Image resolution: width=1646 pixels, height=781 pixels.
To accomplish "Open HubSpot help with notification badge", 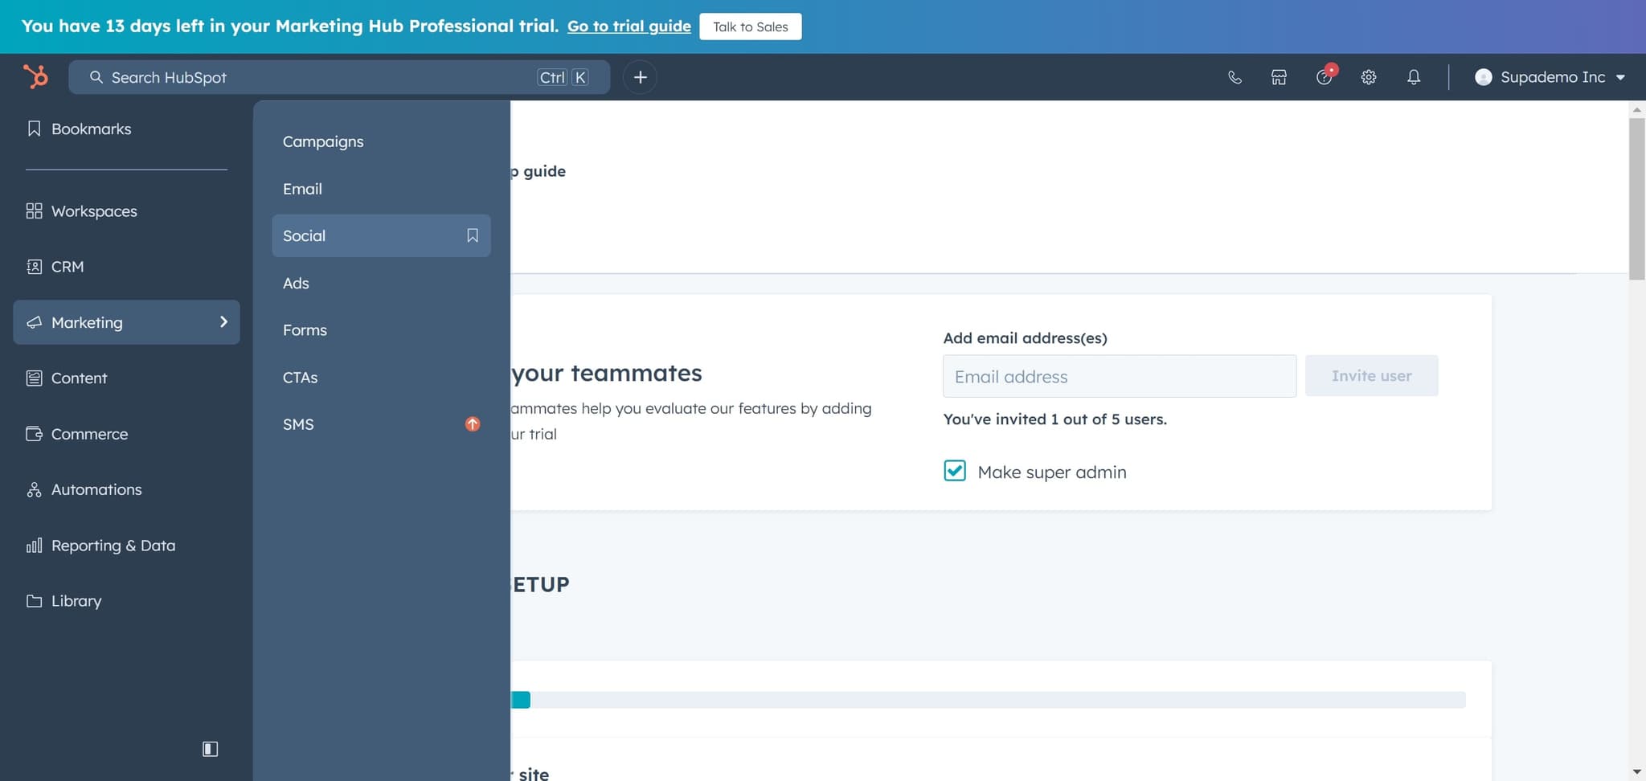I will [1324, 76].
